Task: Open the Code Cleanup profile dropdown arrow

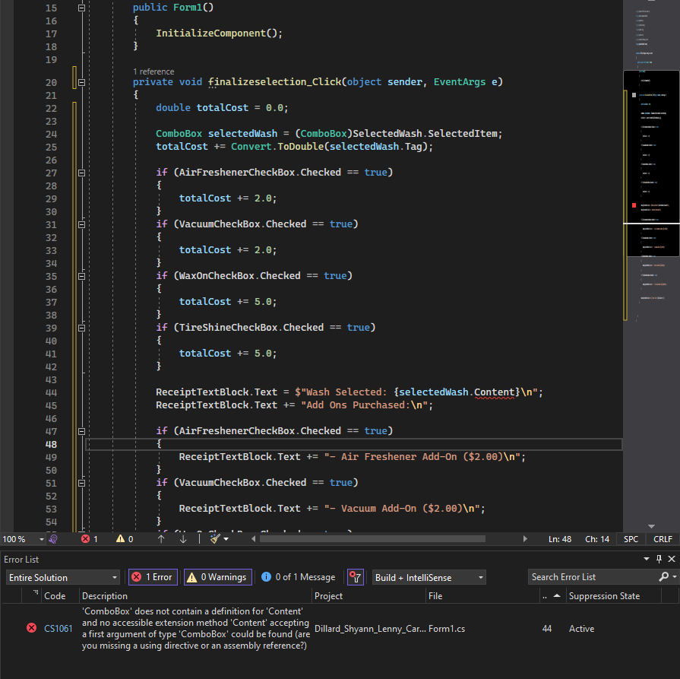Action: click(226, 539)
